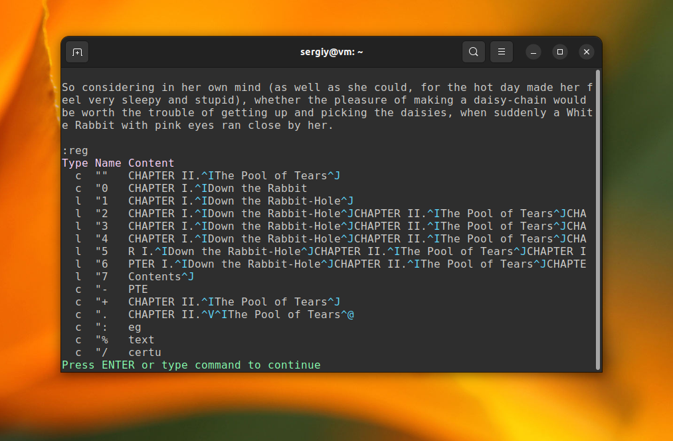The height and width of the screenshot is (441, 673).
Task: Click the terminal vertical scrollbar
Action: (598, 220)
